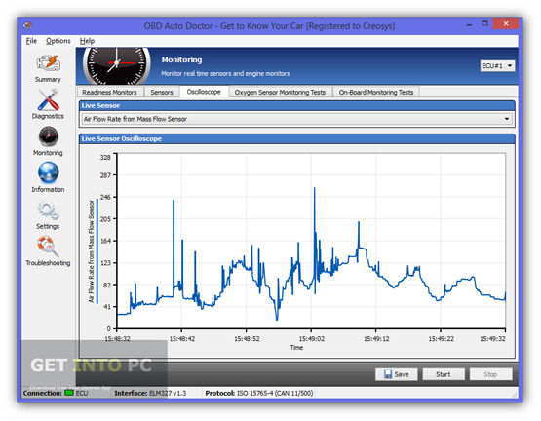Open On-Board Monitoring Tests tab
541x421 pixels.
click(376, 93)
